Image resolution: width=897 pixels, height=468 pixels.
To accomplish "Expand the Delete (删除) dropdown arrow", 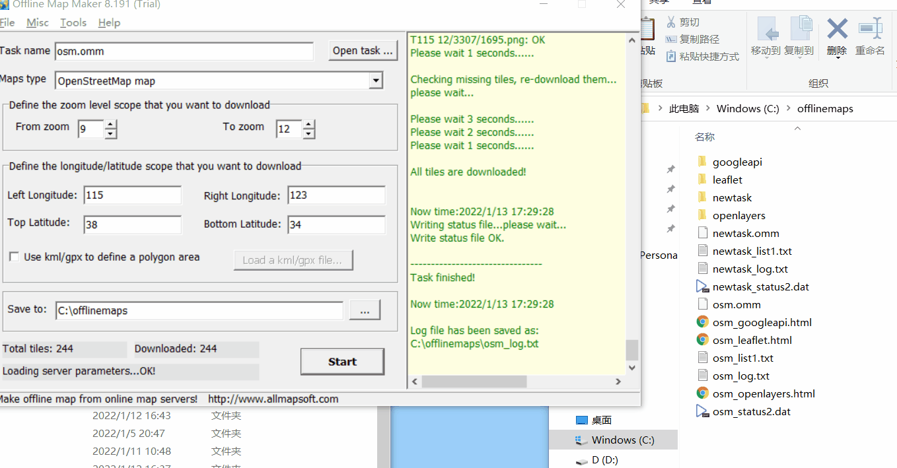I will 837,59.
